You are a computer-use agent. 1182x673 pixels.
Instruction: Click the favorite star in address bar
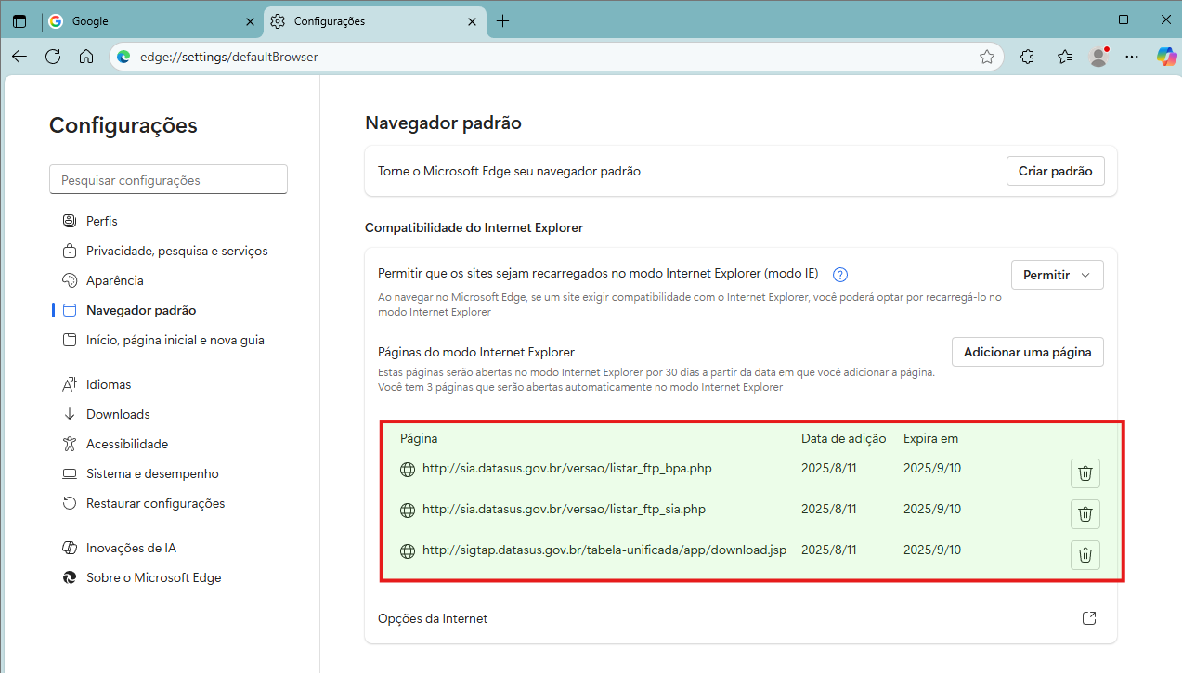[x=987, y=57]
